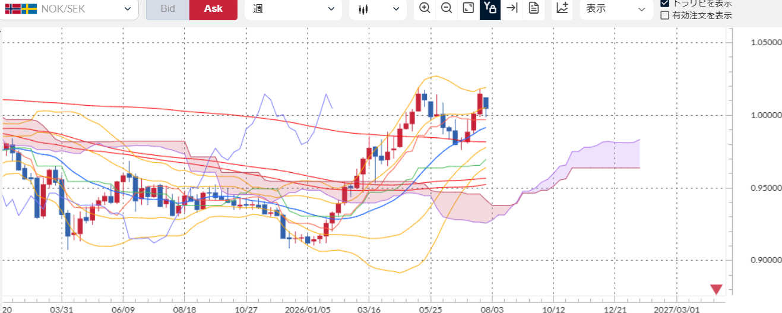Image resolution: width=782 pixels, height=313 pixels.
Task: Click the 1.00000 price axis label
Action: point(765,115)
